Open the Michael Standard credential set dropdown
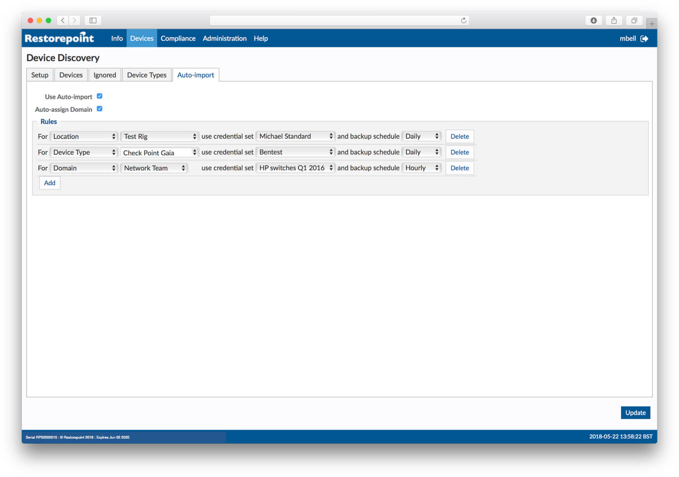This screenshot has width=679, height=477. [295, 136]
